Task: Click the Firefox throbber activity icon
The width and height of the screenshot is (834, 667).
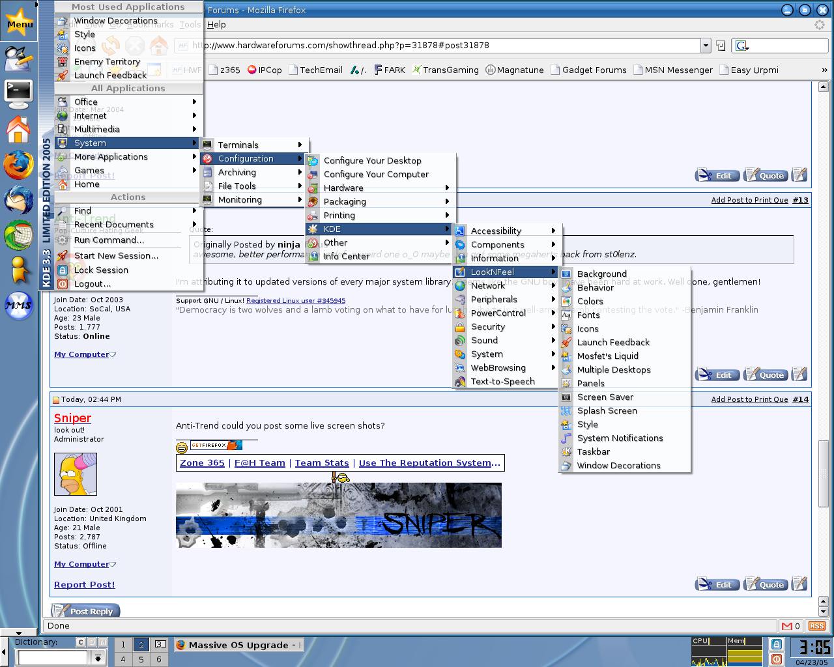Action: coord(820,25)
